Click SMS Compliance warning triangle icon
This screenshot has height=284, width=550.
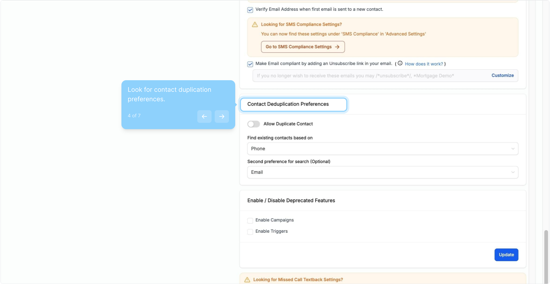coord(255,24)
